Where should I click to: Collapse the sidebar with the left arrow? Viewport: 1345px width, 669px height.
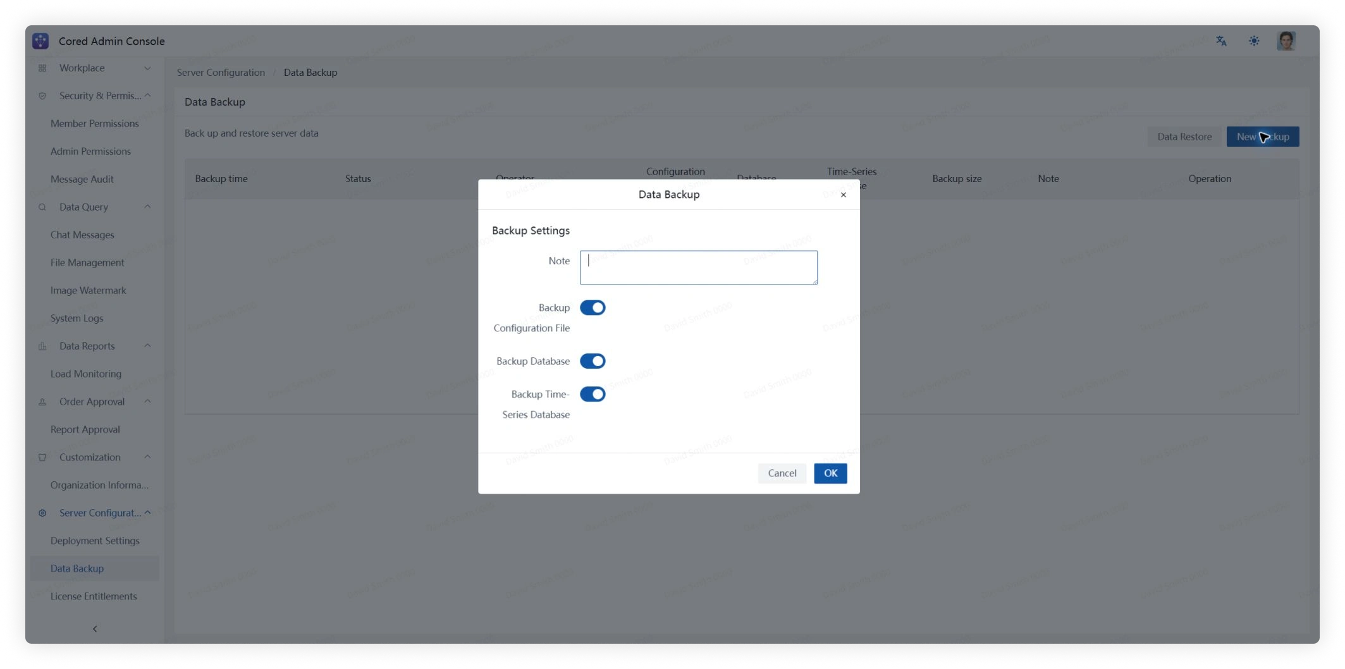95,629
